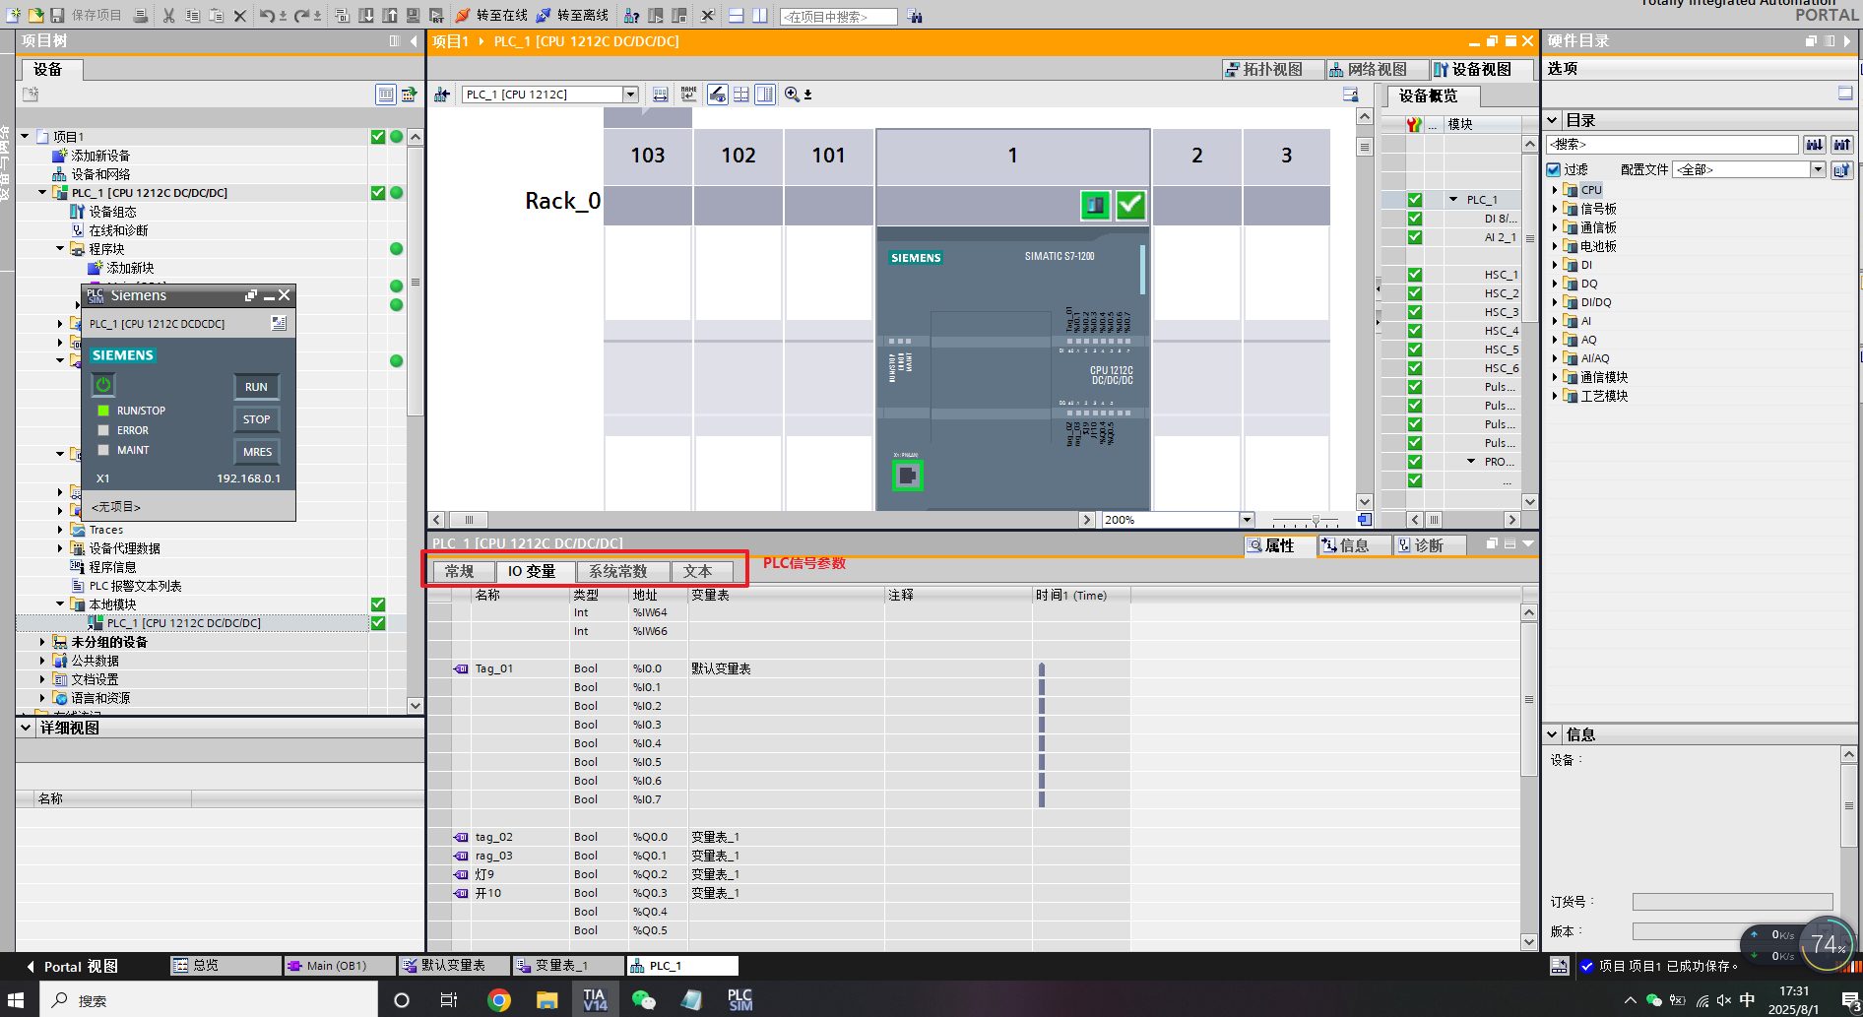This screenshot has height=1017, width=1863.
Task: Open the PLC_1 [CPU 1212C] device dropdown
Action: click(630, 95)
